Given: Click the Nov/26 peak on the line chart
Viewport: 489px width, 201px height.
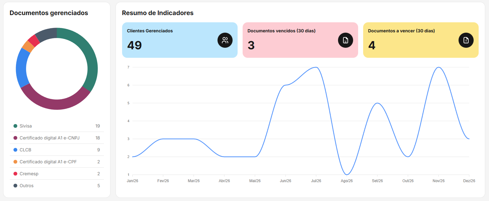Looking at the screenshot, I should (438, 67).
